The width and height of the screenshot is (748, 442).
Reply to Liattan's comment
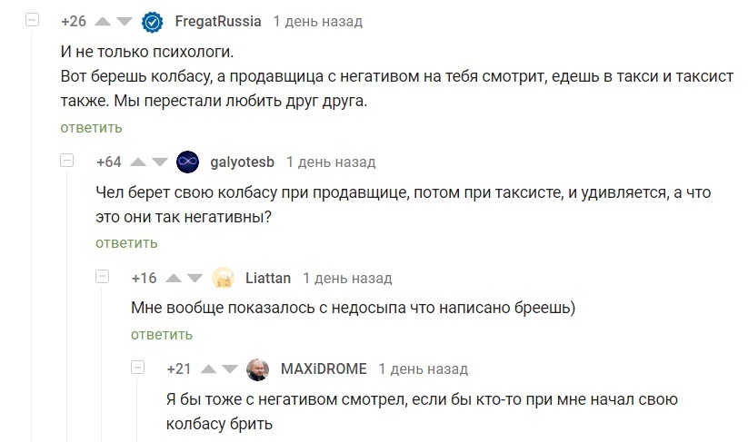click(x=162, y=334)
